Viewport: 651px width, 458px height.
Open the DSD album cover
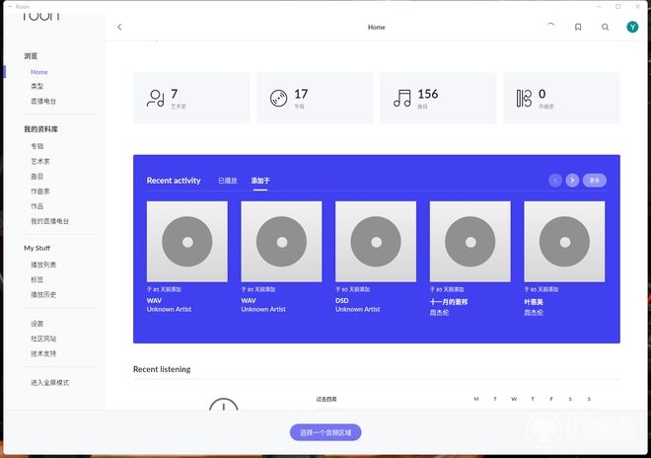pos(376,242)
